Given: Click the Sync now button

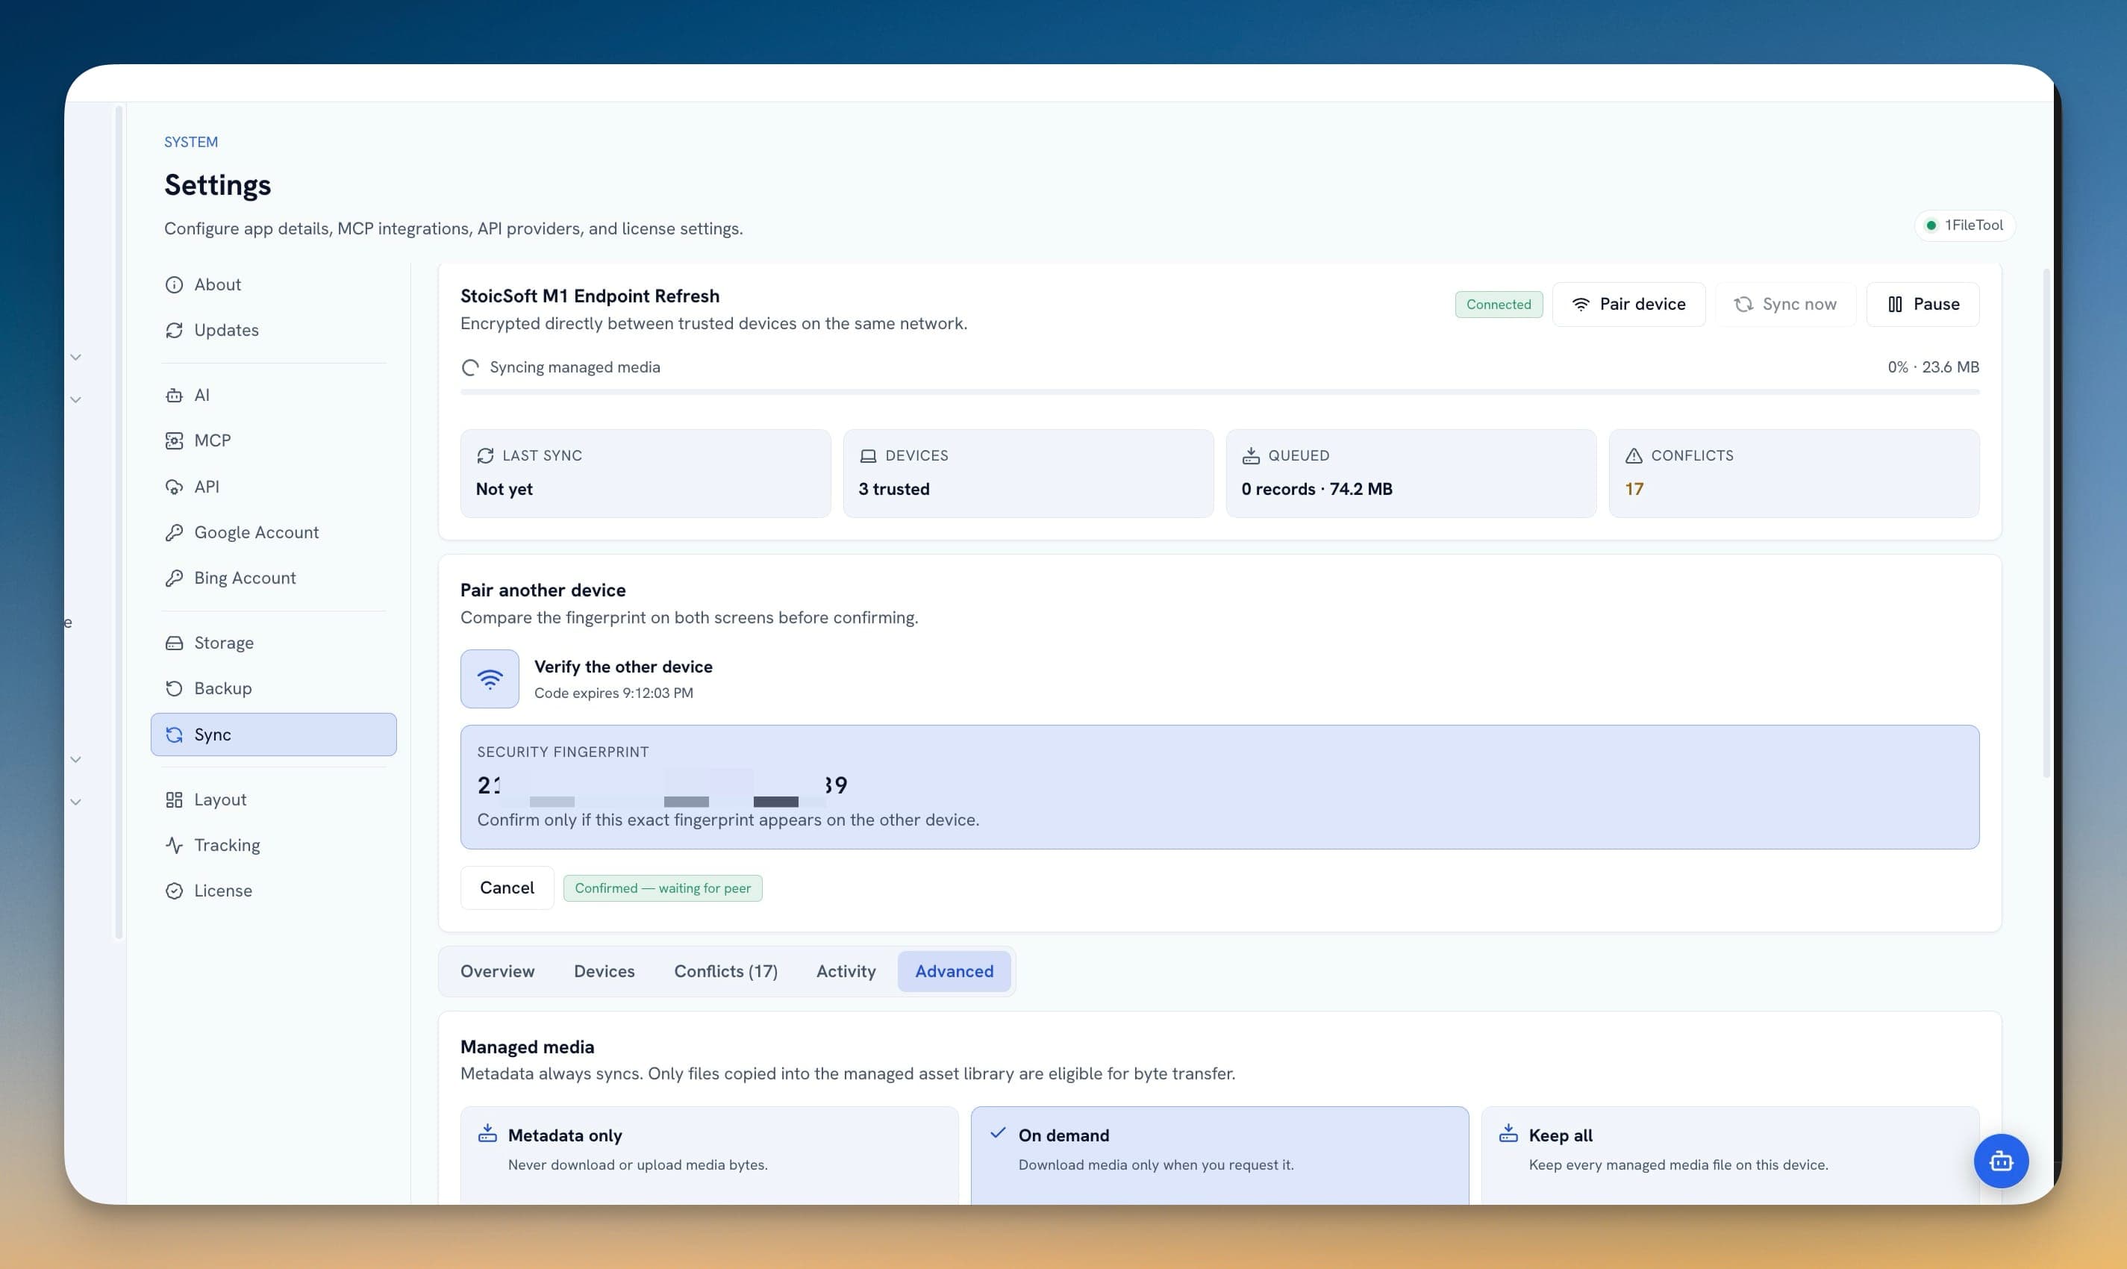Looking at the screenshot, I should 1785,305.
